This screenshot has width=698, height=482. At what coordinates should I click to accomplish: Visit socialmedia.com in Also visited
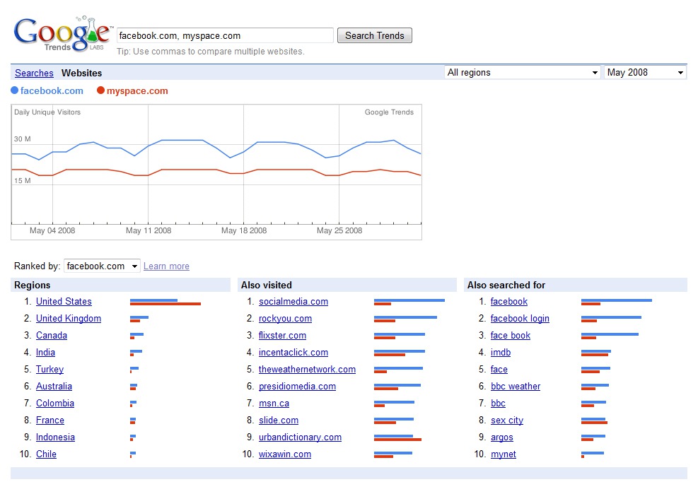(293, 301)
